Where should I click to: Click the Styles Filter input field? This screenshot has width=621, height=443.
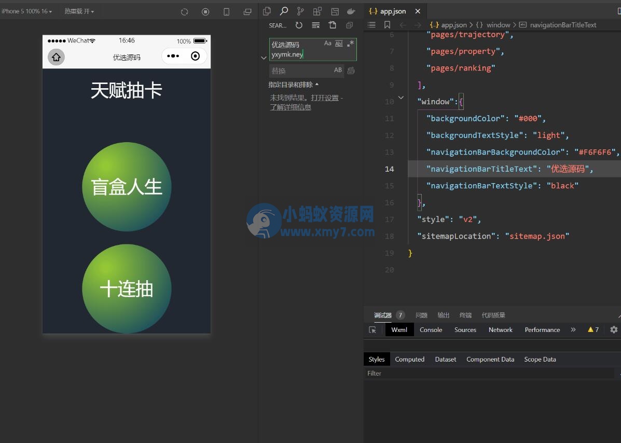489,373
